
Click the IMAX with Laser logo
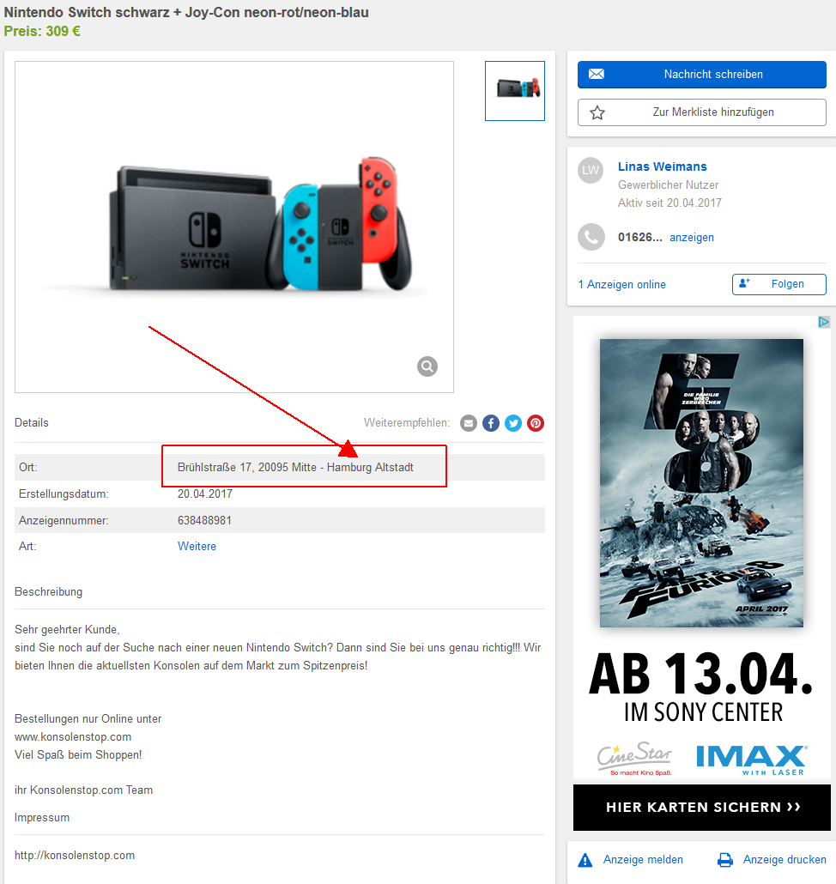(752, 760)
